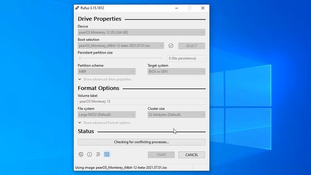Open the language globe icon
This screenshot has width=311, height=175.
point(81,155)
